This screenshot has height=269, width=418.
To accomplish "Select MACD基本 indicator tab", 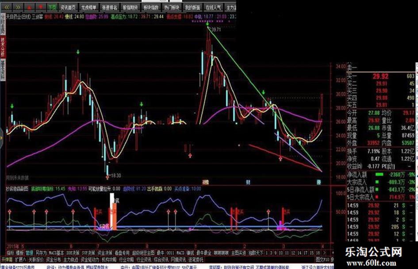I will (x=57, y=253).
